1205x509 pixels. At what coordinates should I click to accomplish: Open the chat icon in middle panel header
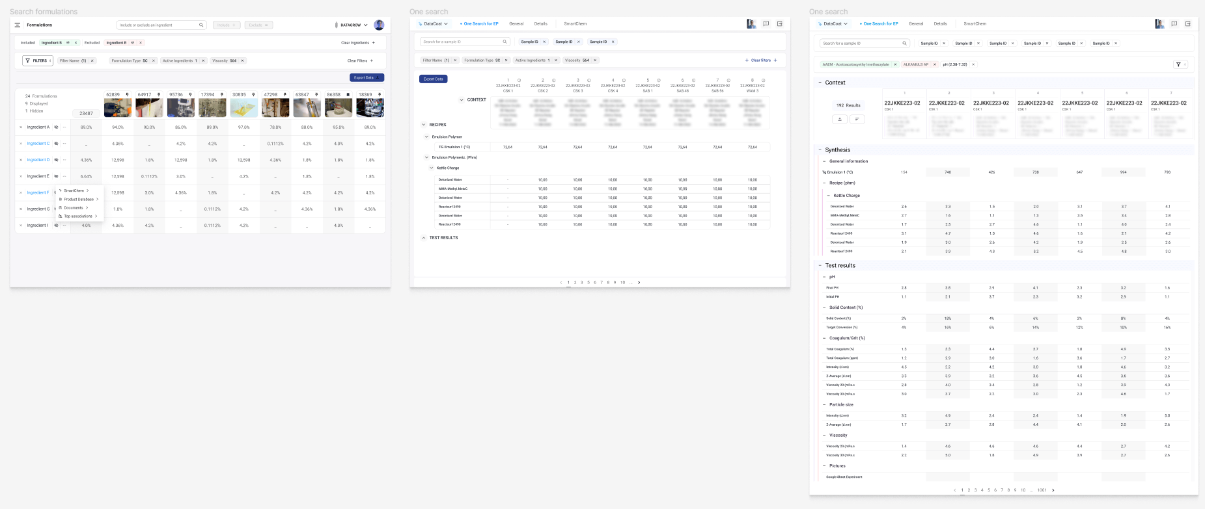pos(766,23)
